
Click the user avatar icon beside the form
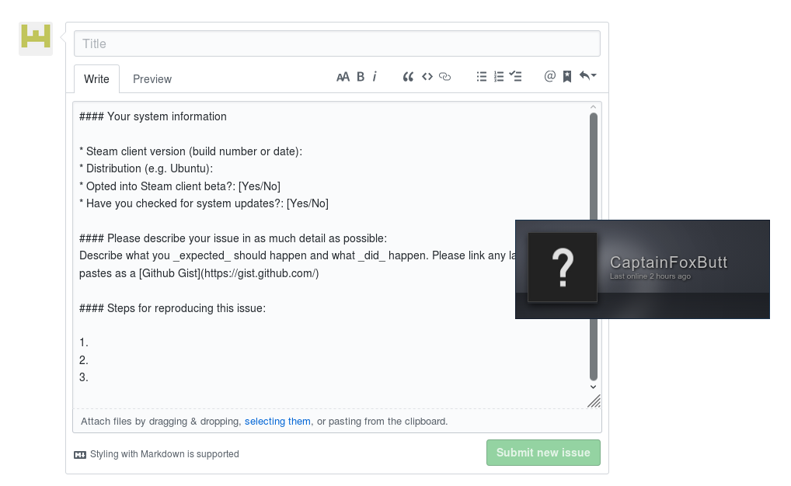point(36,39)
